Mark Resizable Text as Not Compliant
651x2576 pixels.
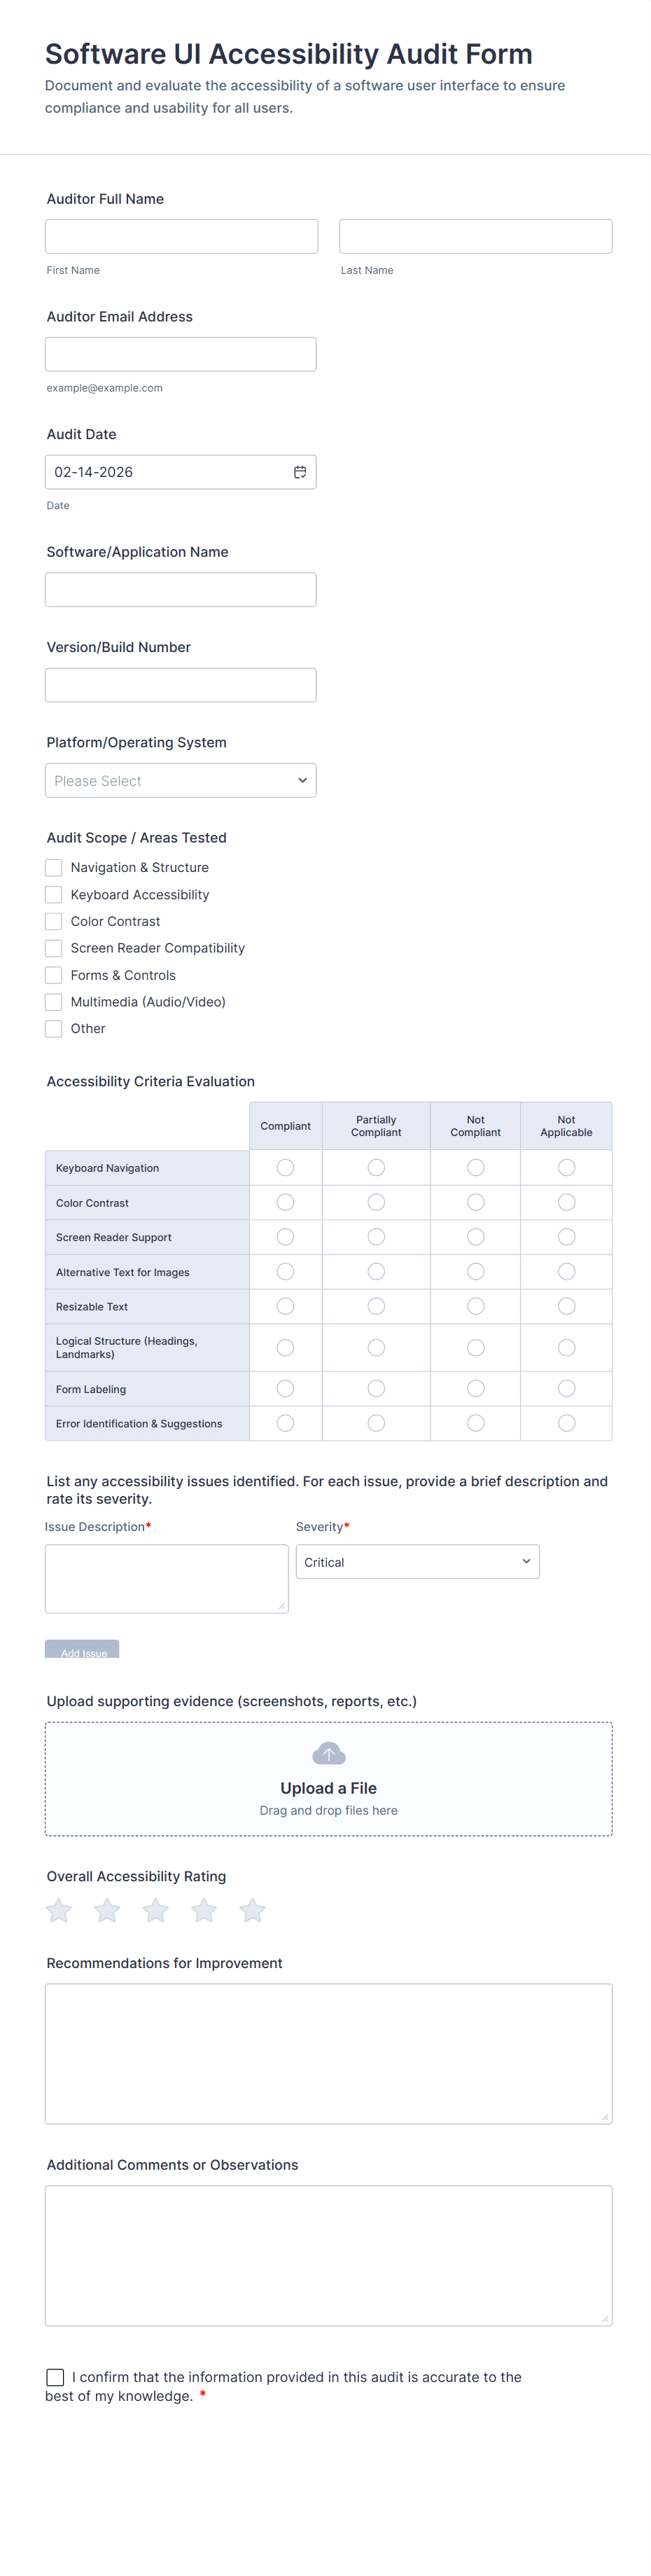click(x=476, y=1306)
